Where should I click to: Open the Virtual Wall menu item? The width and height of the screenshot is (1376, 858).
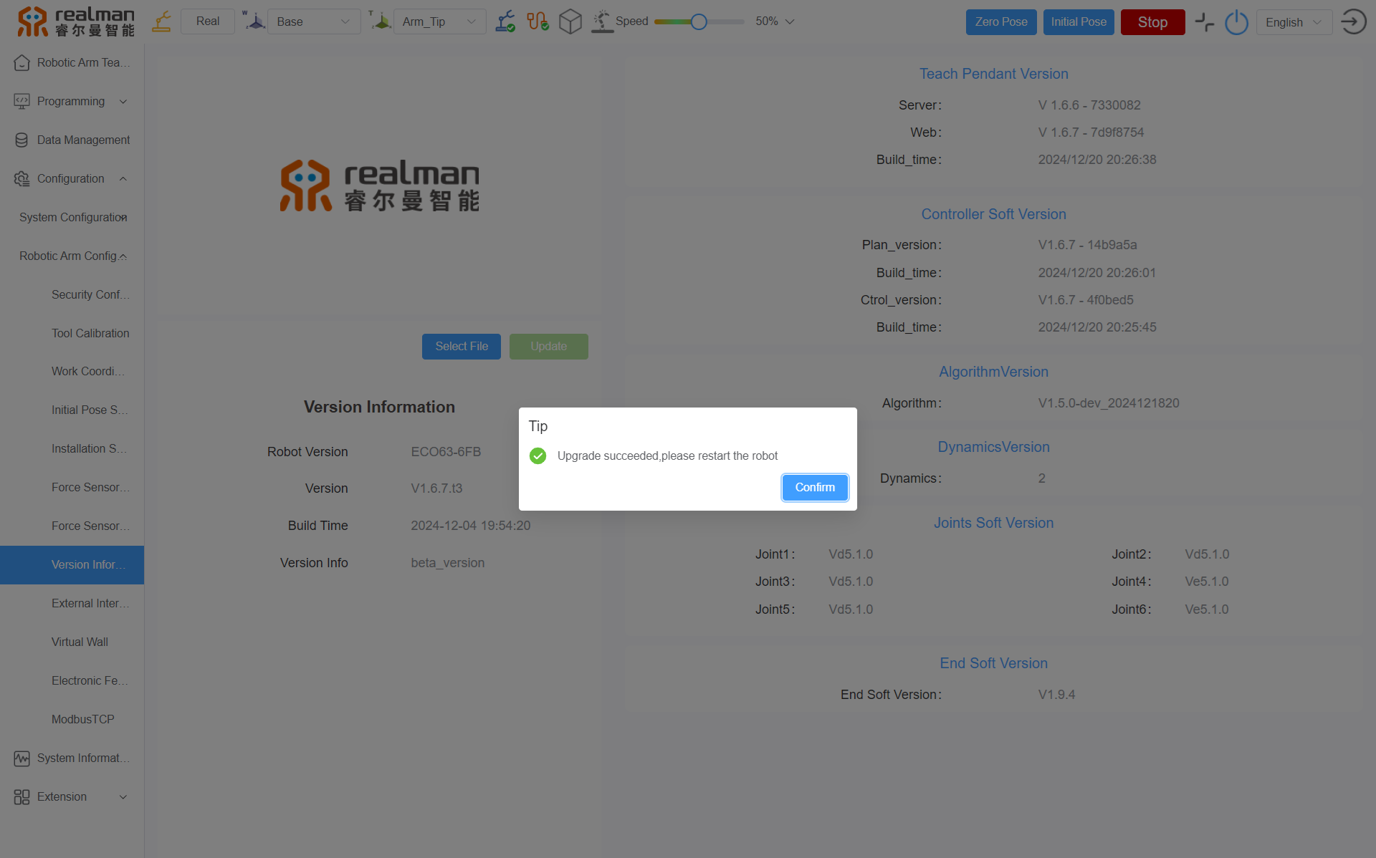pos(80,642)
